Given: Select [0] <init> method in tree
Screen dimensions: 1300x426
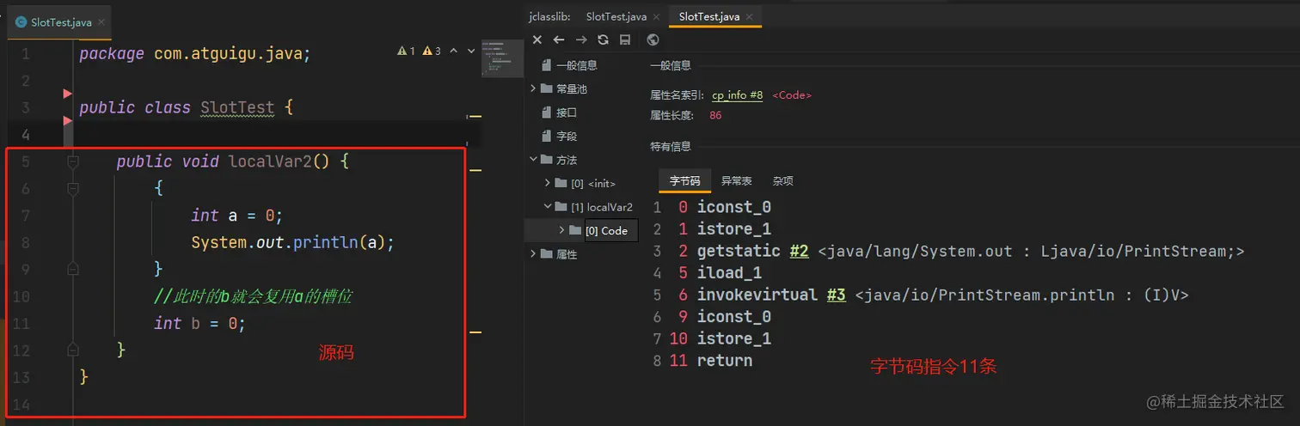Looking at the screenshot, I should click(593, 184).
